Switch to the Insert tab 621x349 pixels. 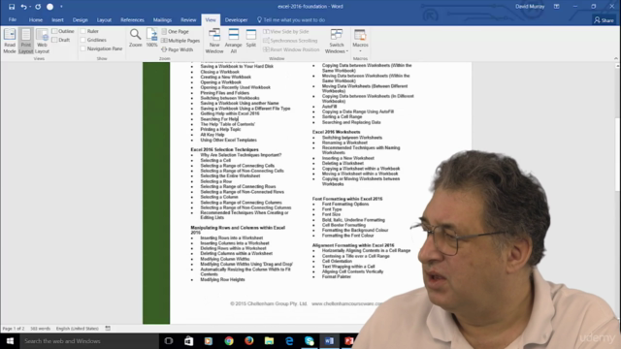57,19
